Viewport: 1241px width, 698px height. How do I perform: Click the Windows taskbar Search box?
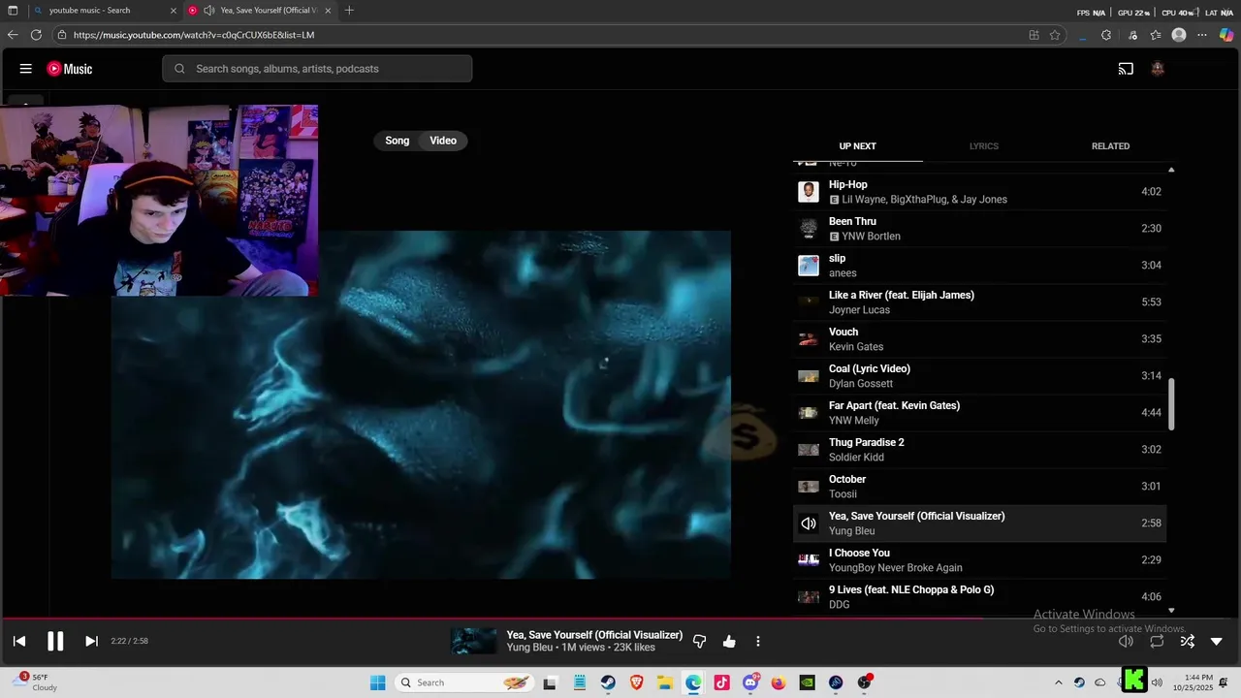tap(464, 682)
